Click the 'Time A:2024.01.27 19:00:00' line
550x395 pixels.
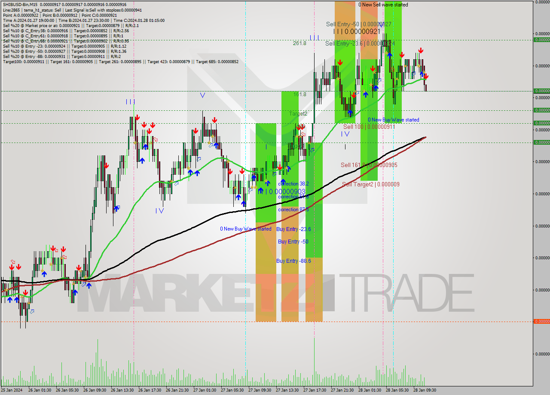click(84, 20)
